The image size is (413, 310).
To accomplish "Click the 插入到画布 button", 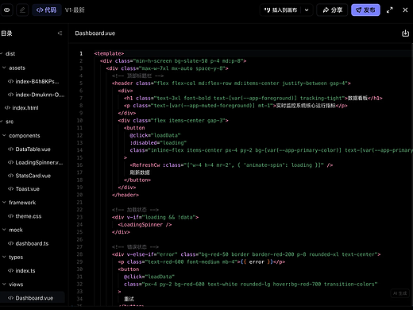I will coord(280,10).
